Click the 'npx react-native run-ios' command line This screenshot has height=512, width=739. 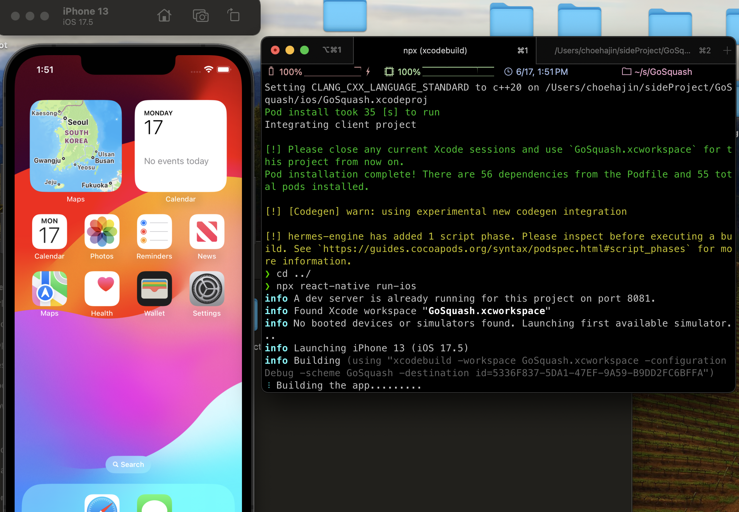pyautogui.click(x=346, y=286)
